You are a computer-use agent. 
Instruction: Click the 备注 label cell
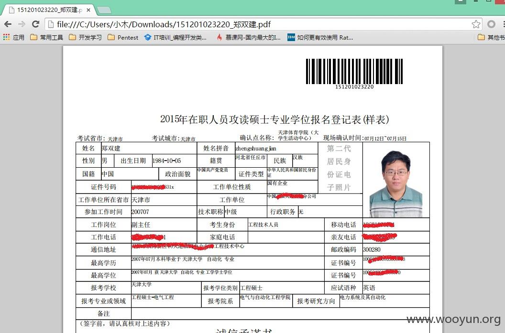click(x=103, y=313)
